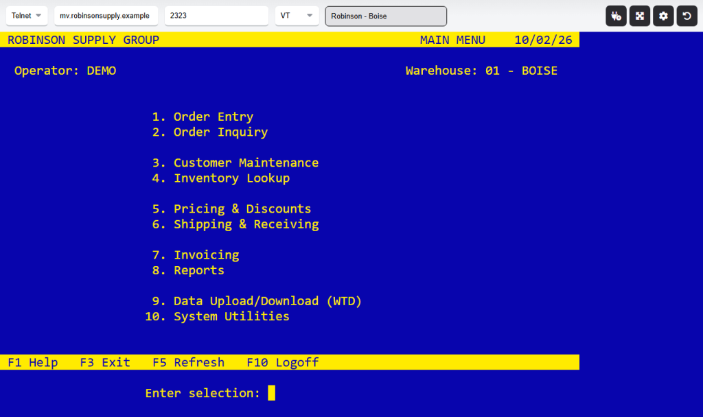Click the reset/reconnect circular arrow icon
The image size is (703, 417).
[687, 16]
